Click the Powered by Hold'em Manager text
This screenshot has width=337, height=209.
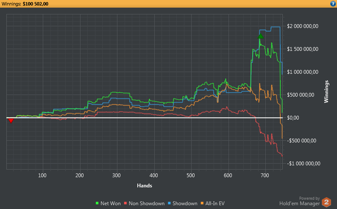pos(299,201)
